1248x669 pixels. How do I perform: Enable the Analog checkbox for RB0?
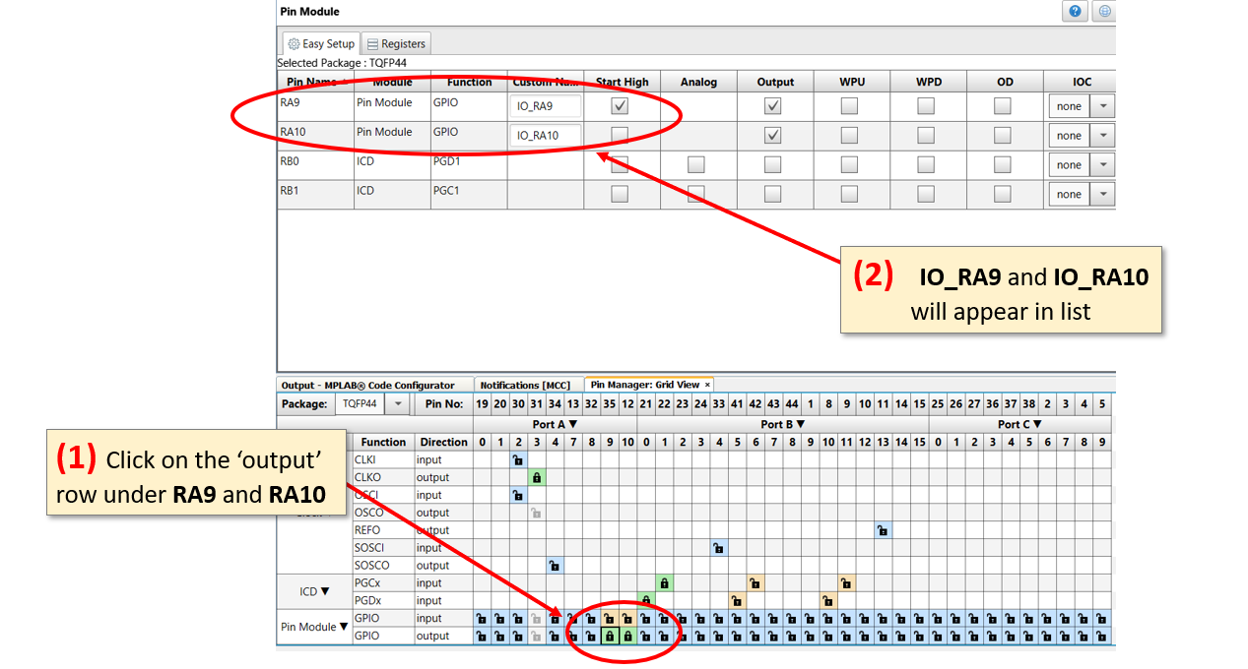[x=696, y=165]
